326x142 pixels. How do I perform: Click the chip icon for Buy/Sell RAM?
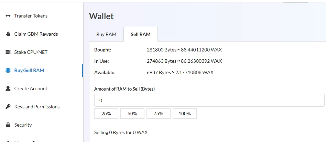[x=8, y=70]
